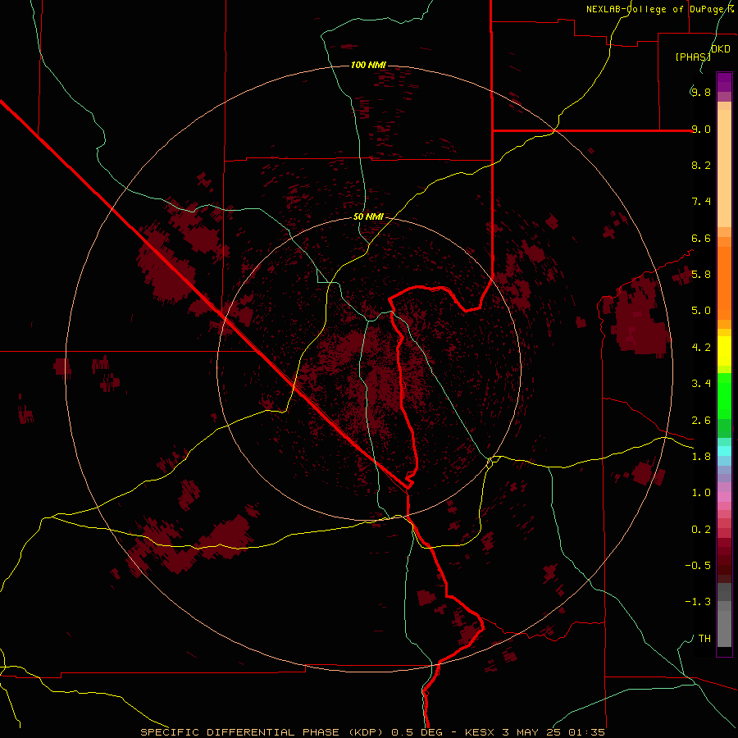Image resolution: width=738 pixels, height=738 pixels.
Task: Pick the dark purple top color band
Action: (724, 82)
